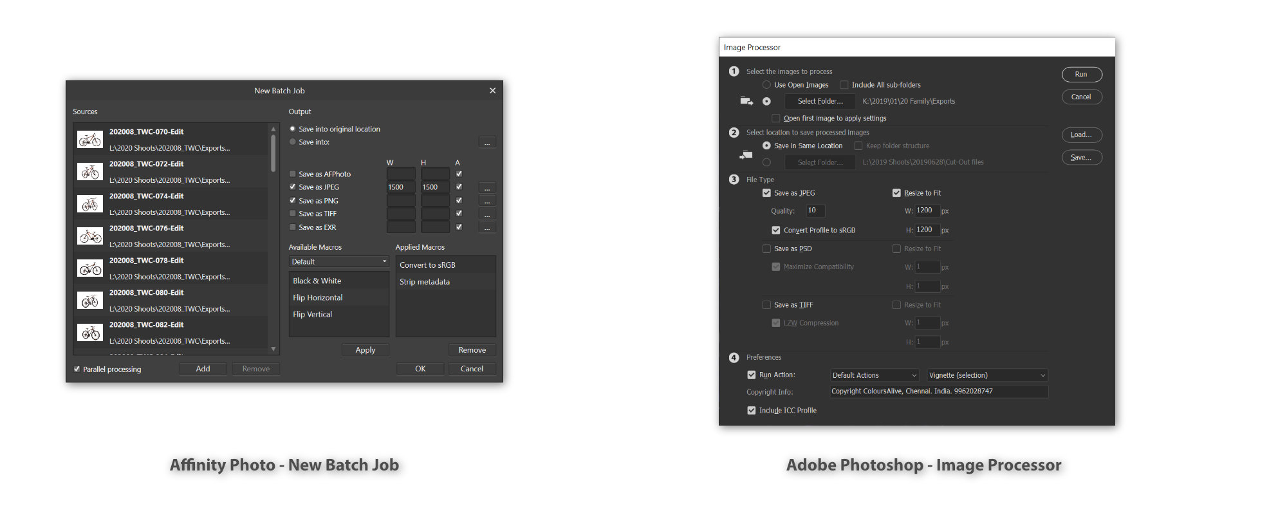Click the Sources list scroll down arrow
This screenshot has height=513, width=1287.
tap(273, 349)
